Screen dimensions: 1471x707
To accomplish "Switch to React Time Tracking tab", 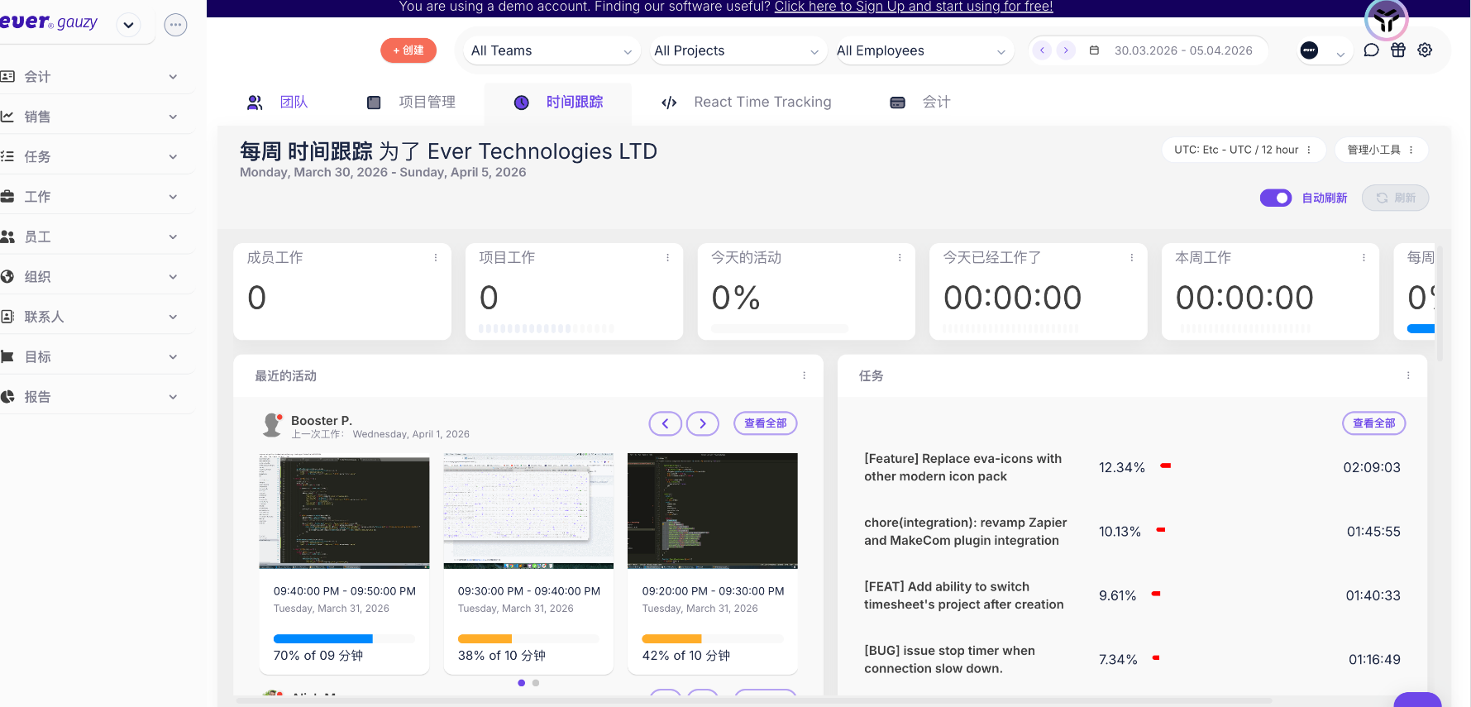I will [x=747, y=103].
